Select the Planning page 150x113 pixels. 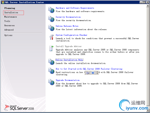(10, 8)
